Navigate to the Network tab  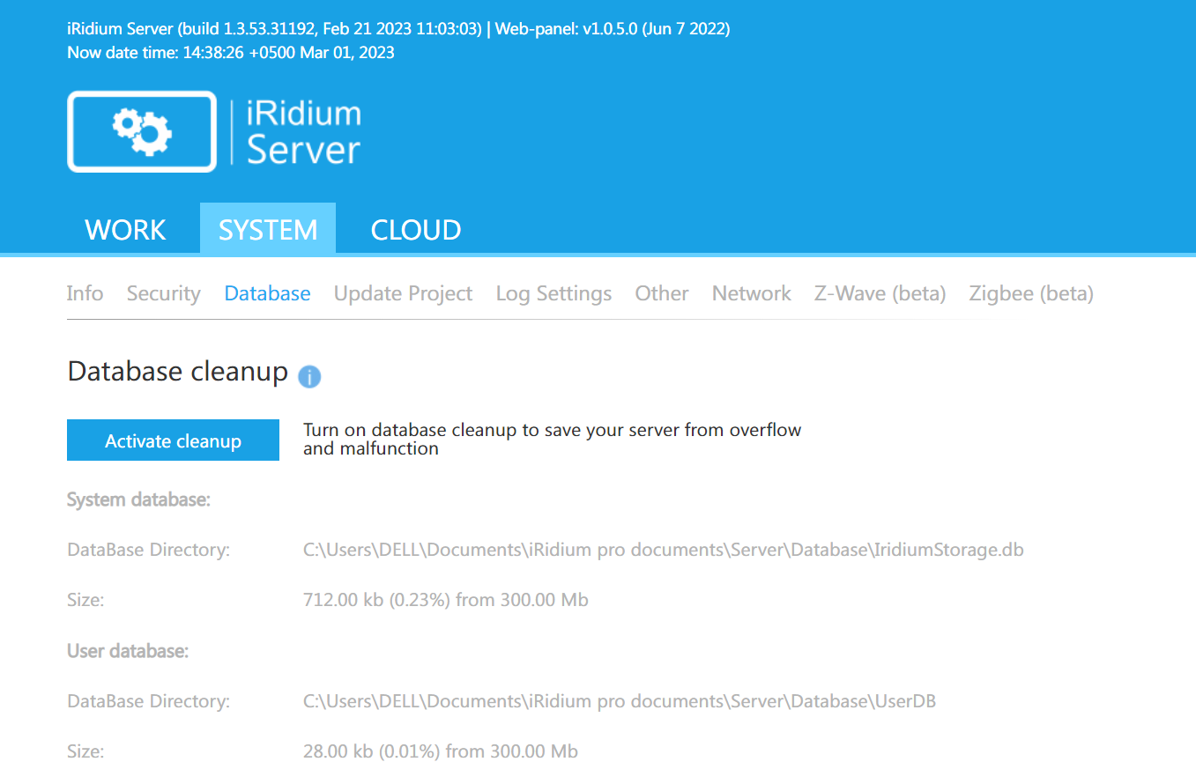click(751, 293)
